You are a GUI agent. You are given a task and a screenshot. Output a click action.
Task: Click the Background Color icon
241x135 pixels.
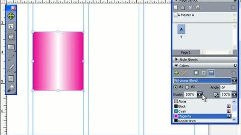211,73
